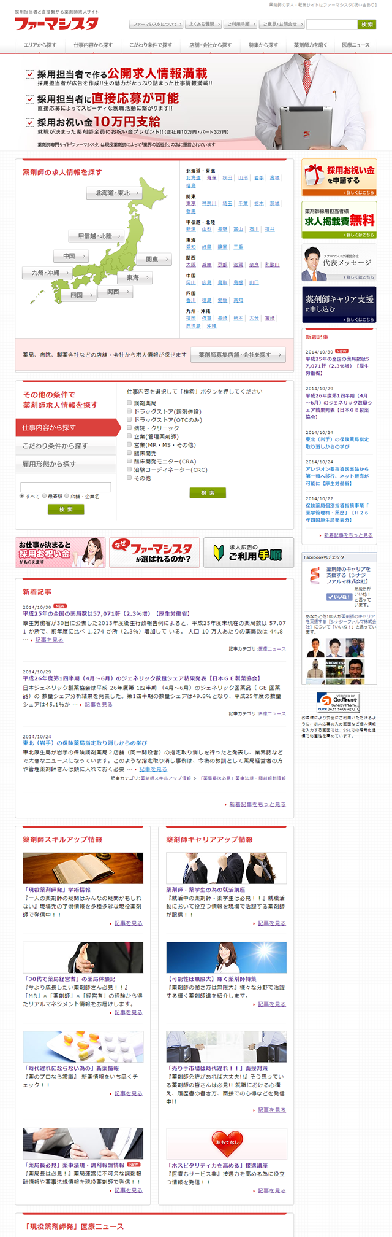Click the open book 学術情報 image
The width and height of the screenshot is (392, 1237).
point(83,868)
